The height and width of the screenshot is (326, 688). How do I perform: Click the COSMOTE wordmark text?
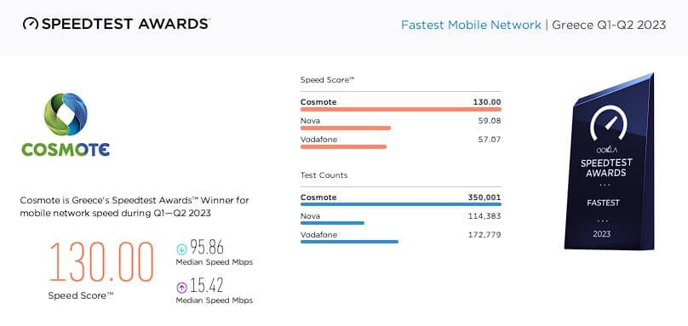coord(66,150)
